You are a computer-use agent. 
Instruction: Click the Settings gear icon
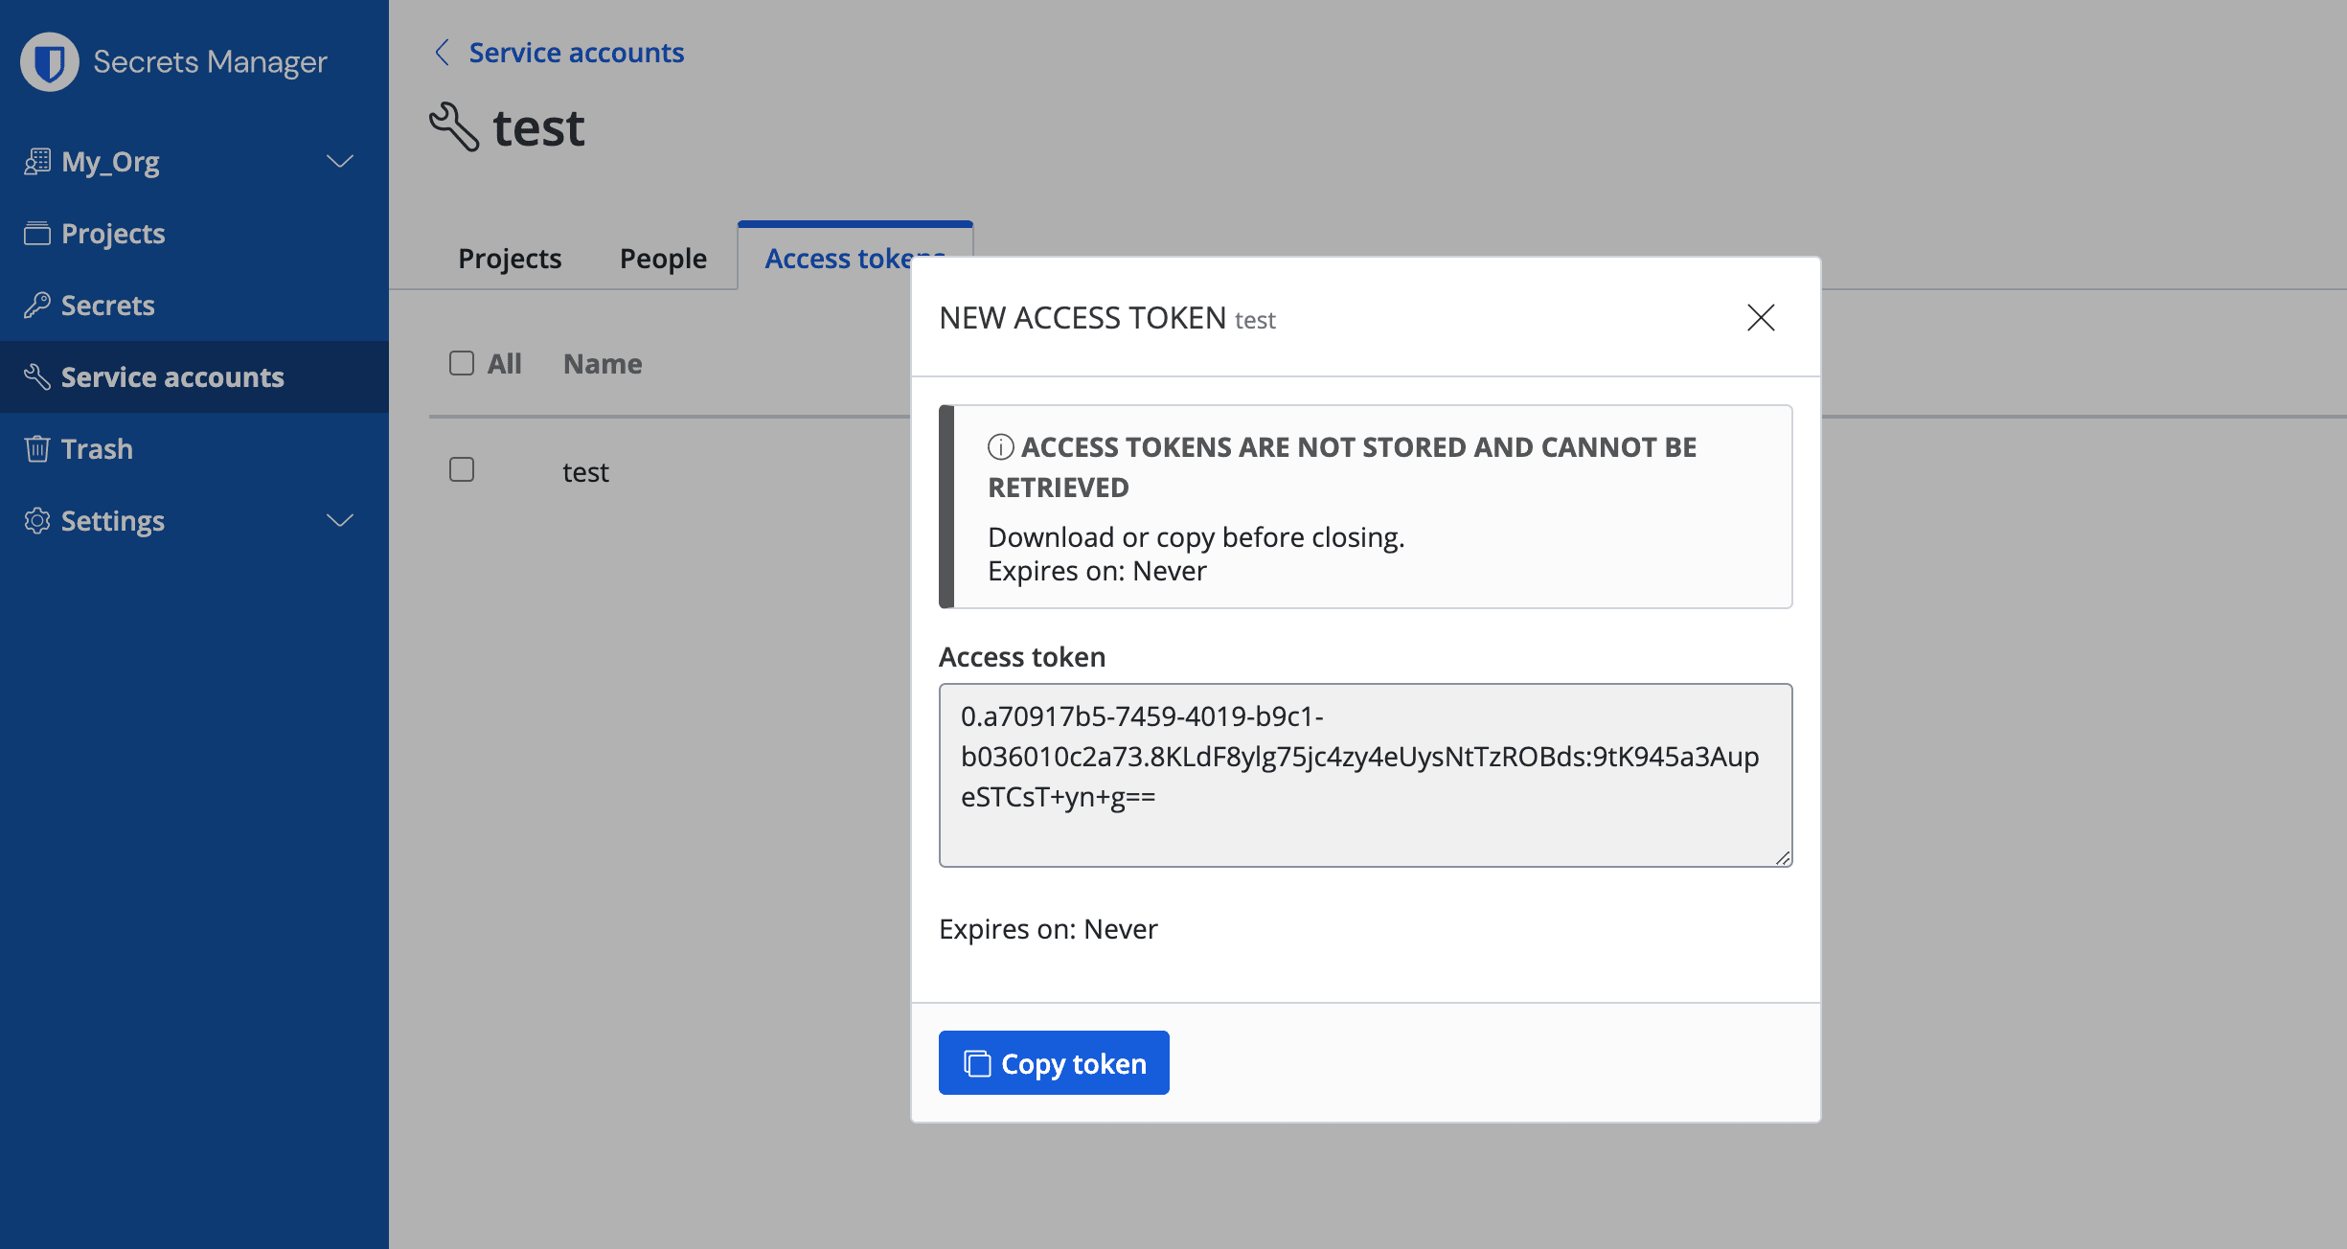[38, 520]
